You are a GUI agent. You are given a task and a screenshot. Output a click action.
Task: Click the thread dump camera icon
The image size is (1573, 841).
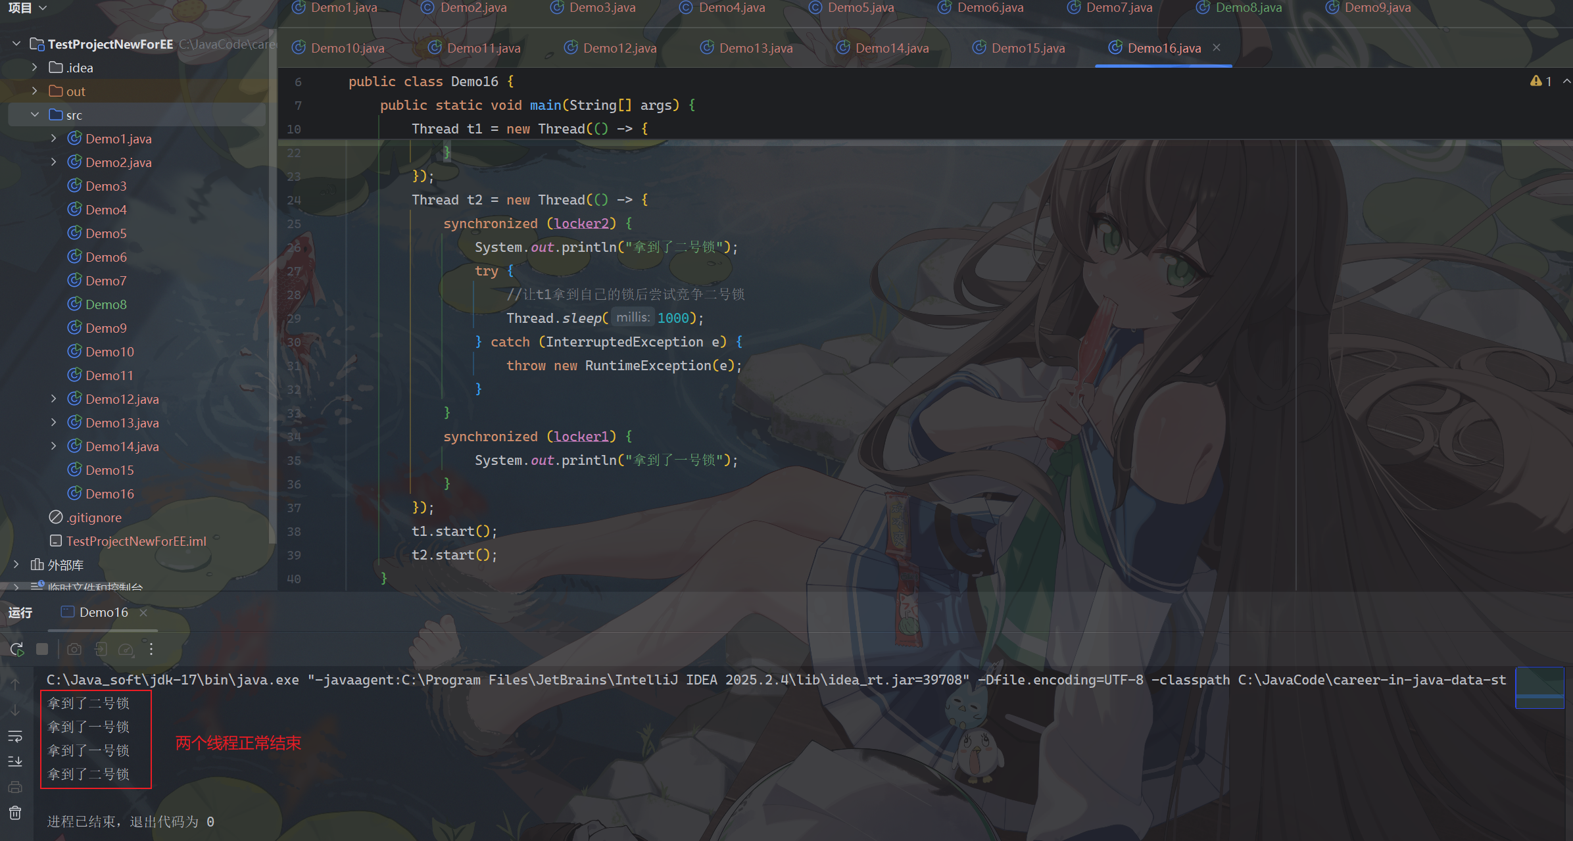click(74, 650)
